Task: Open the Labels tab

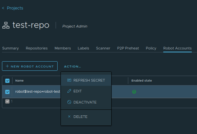Action: click(x=83, y=48)
